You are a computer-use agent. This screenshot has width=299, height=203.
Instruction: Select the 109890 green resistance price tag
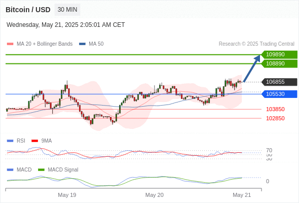coord(279,54)
